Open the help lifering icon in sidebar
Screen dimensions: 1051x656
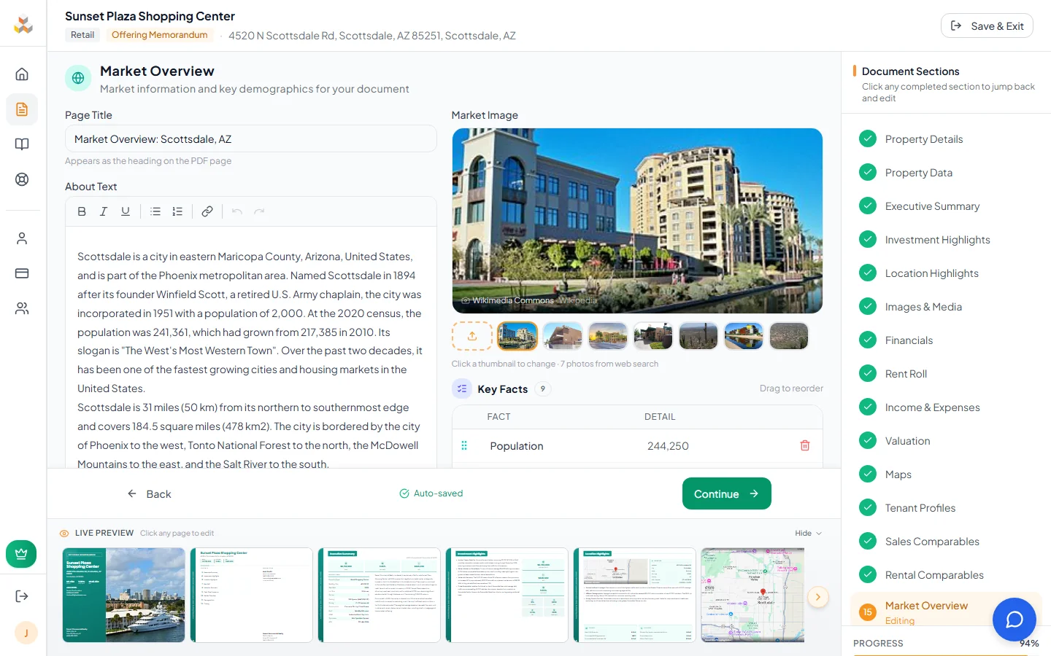point(23,179)
